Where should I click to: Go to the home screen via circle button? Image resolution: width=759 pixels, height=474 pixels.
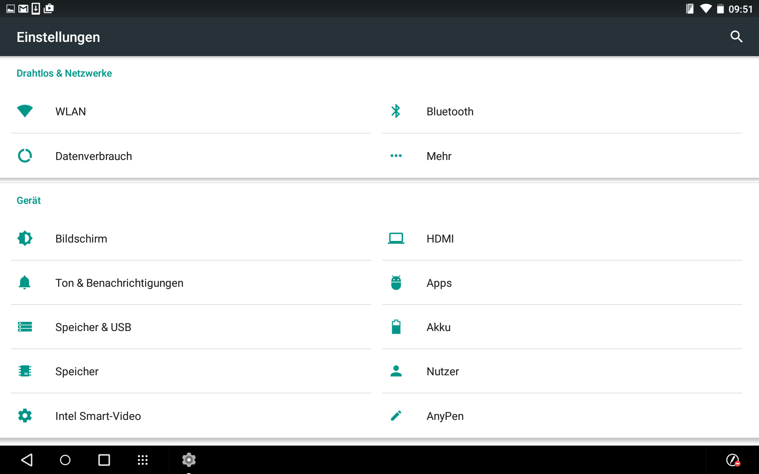coord(65,460)
